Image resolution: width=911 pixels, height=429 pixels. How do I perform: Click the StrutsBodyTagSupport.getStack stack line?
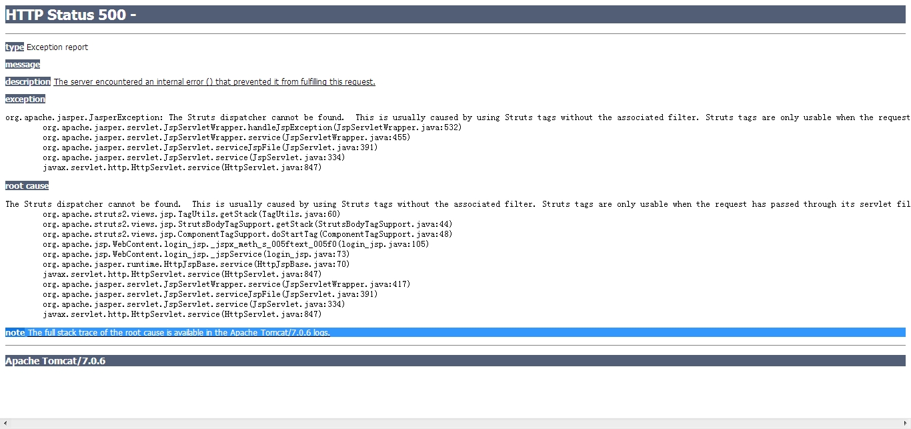[247, 224]
